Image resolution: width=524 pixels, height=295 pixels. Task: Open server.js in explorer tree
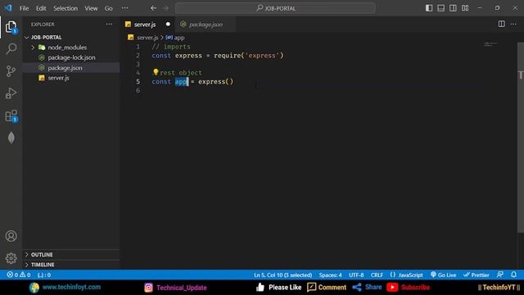(71, 78)
